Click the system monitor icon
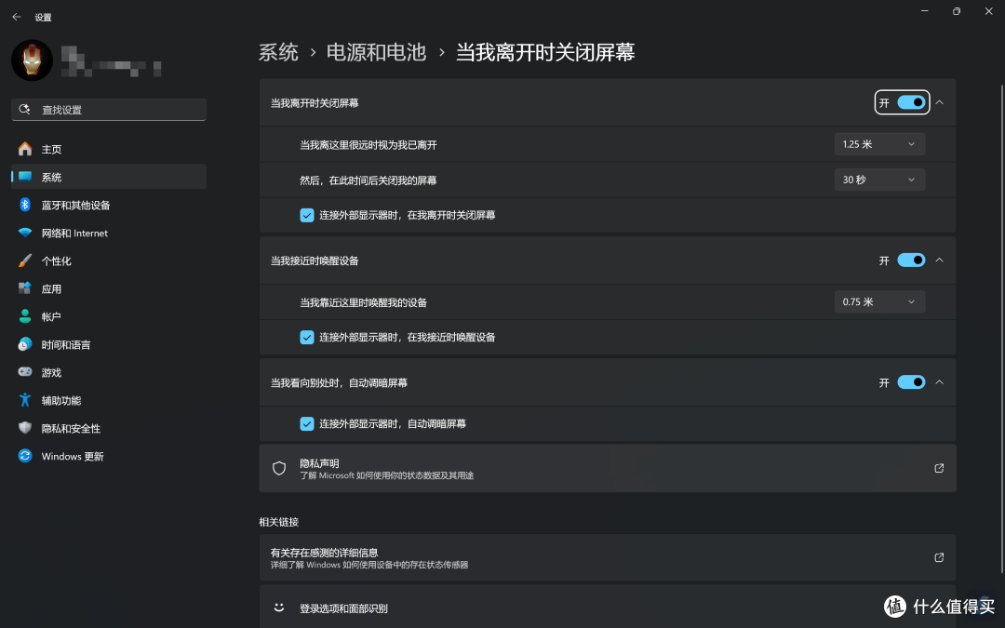Image resolution: width=1005 pixels, height=628 pixels. (x=25, y=176)
